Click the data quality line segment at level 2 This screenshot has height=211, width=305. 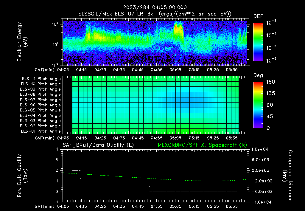[76, 170]
